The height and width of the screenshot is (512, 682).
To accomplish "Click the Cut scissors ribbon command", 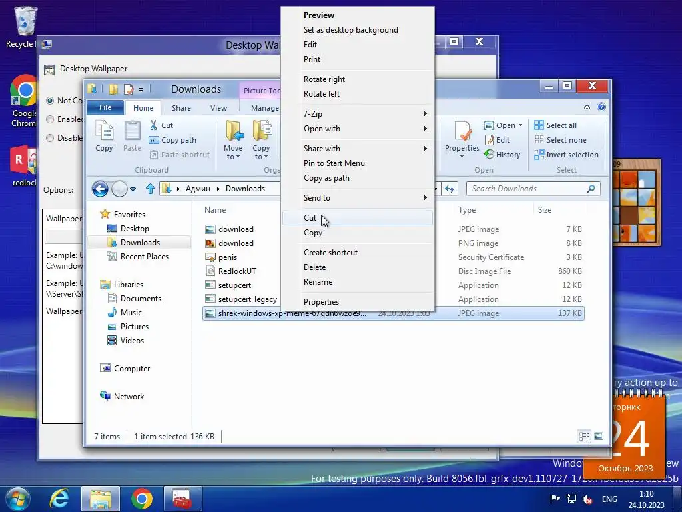I will (x=161, y=125).
